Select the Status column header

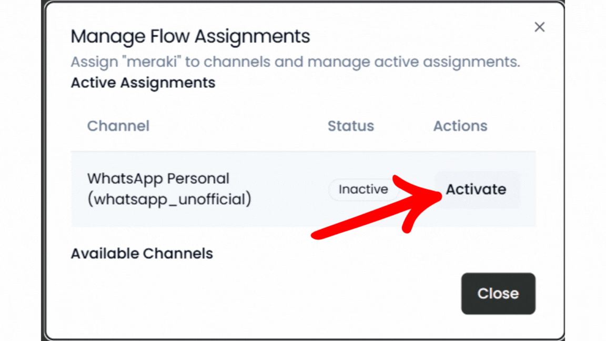[x=351, y=126]
